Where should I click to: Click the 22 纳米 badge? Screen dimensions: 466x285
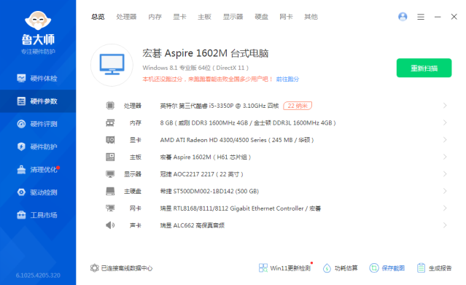tap(298, 106)
